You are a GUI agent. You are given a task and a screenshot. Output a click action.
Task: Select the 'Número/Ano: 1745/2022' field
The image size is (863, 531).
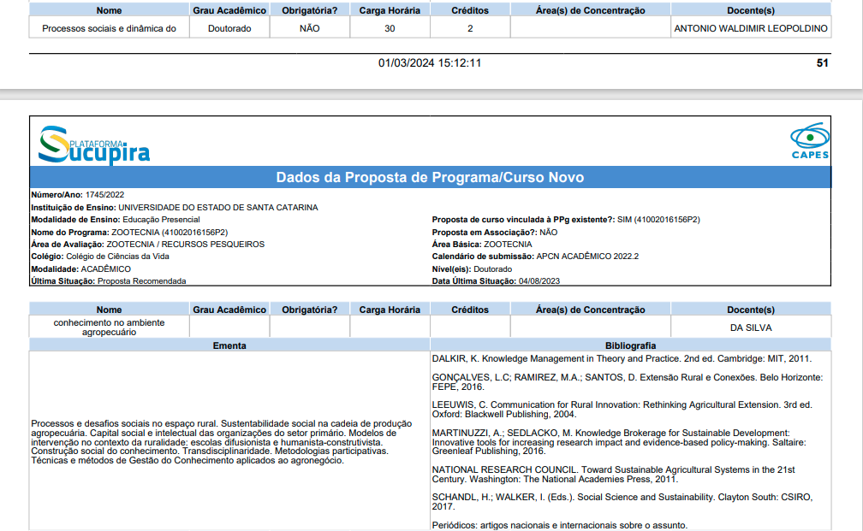(78, 195)
